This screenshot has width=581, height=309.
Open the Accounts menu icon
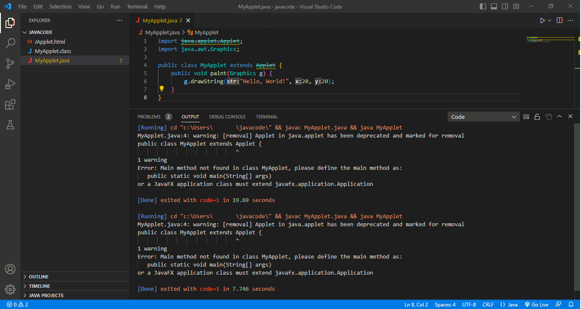[x=10, y=269]
